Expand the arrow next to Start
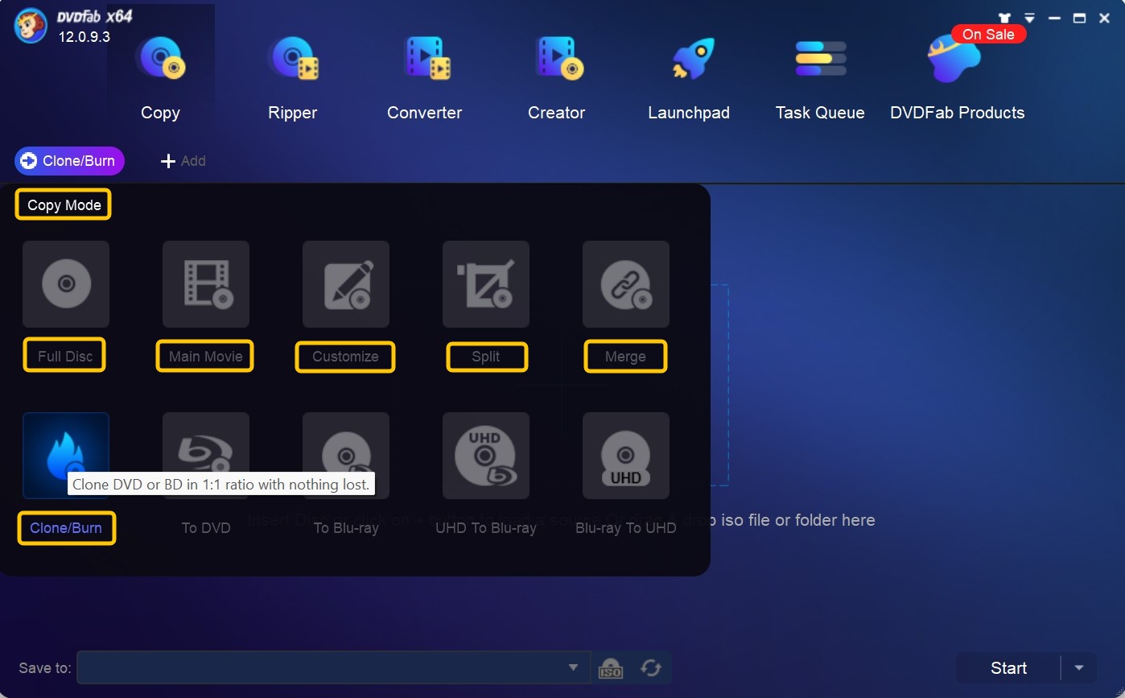Viewport: 1125px width, 698px height. click(1080, 668)
